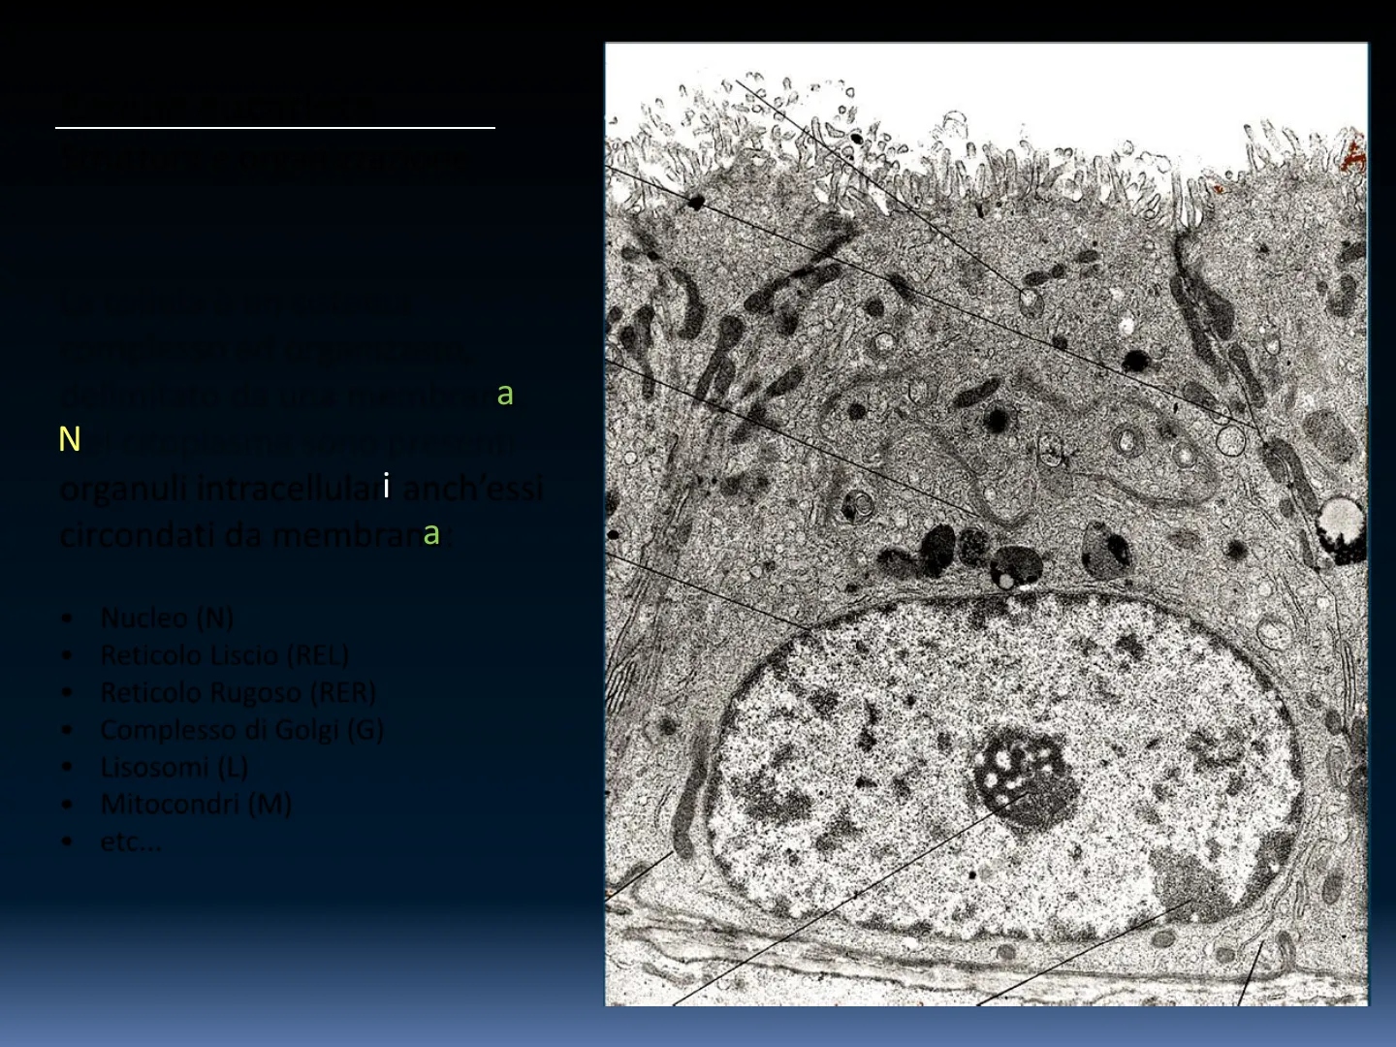Select the 'Reticolo Liscio (REL)' bullet item
This screenshot has width=1396, height=1047.
pos(224,655)
